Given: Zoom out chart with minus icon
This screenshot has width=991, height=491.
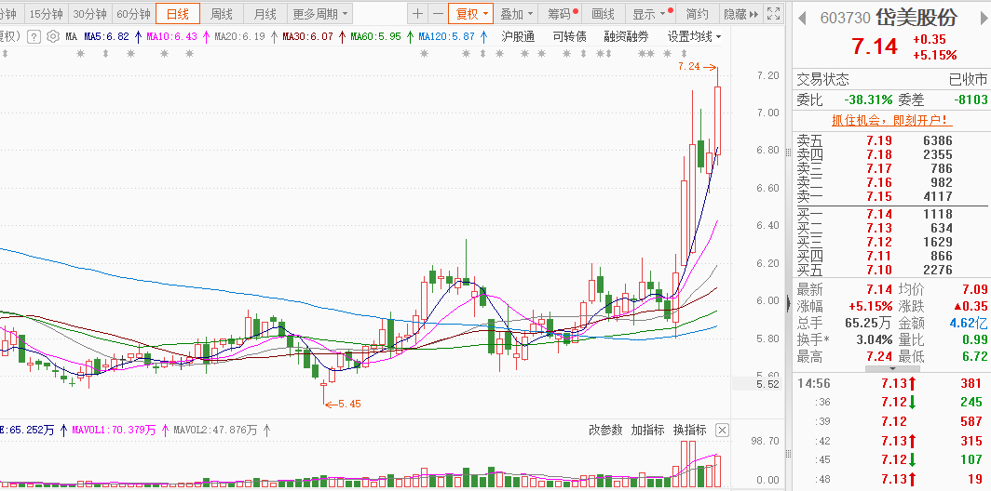Looking at the screenshot, I should [438, 13].
